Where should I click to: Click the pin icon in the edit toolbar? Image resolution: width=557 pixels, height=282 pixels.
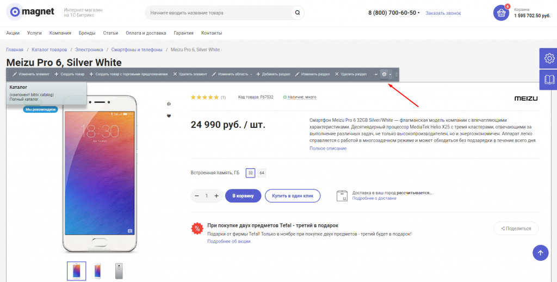click(x=375, y=75)
